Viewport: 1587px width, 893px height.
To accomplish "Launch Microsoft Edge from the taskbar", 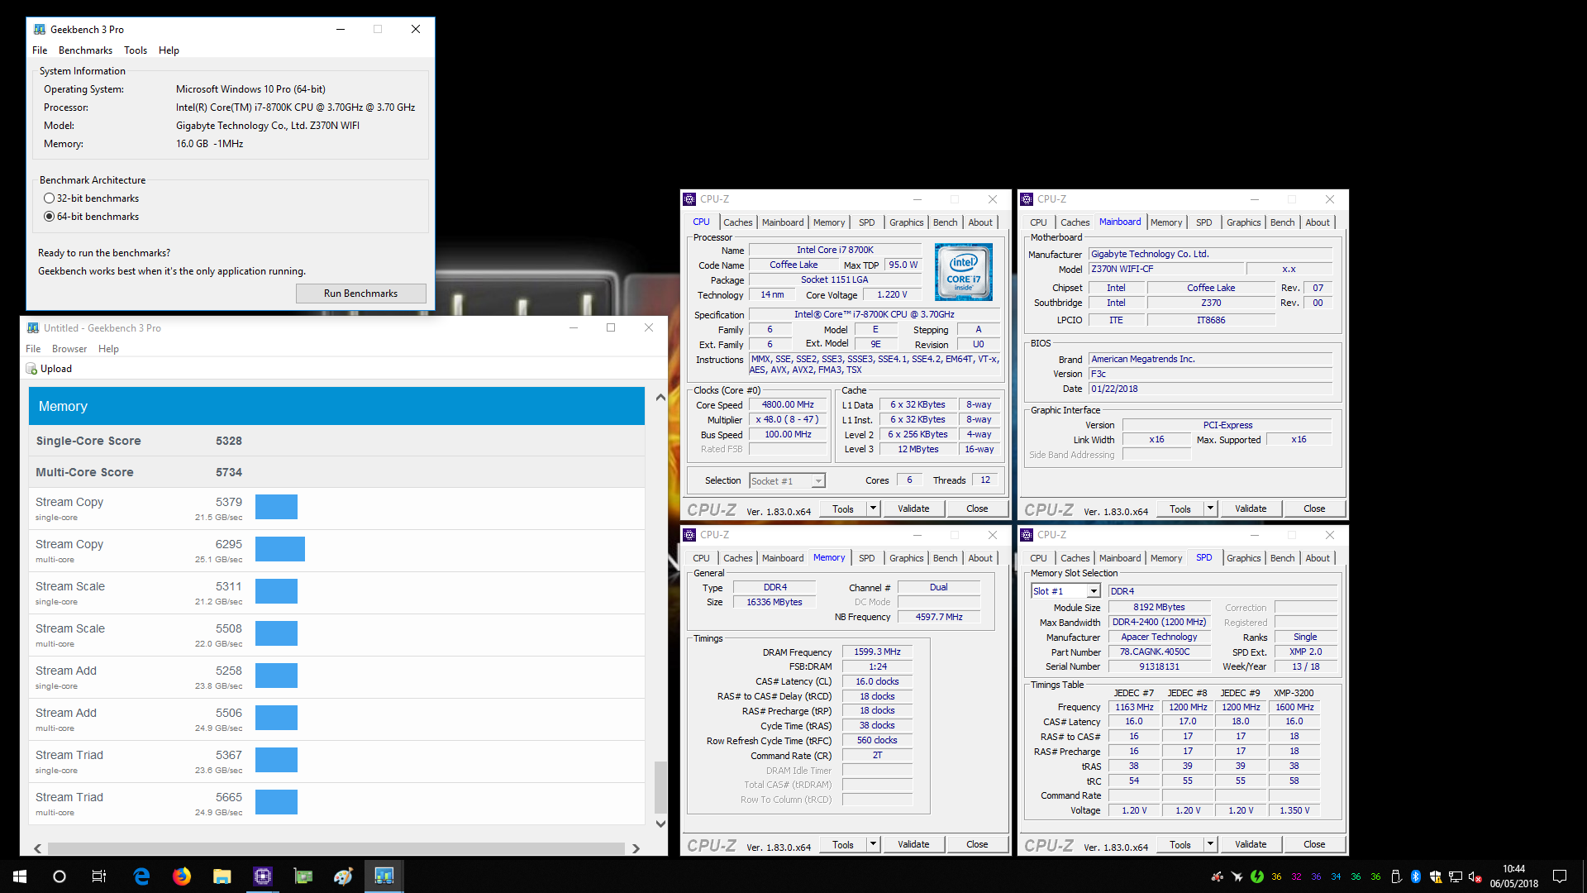I will pos(141,876).
